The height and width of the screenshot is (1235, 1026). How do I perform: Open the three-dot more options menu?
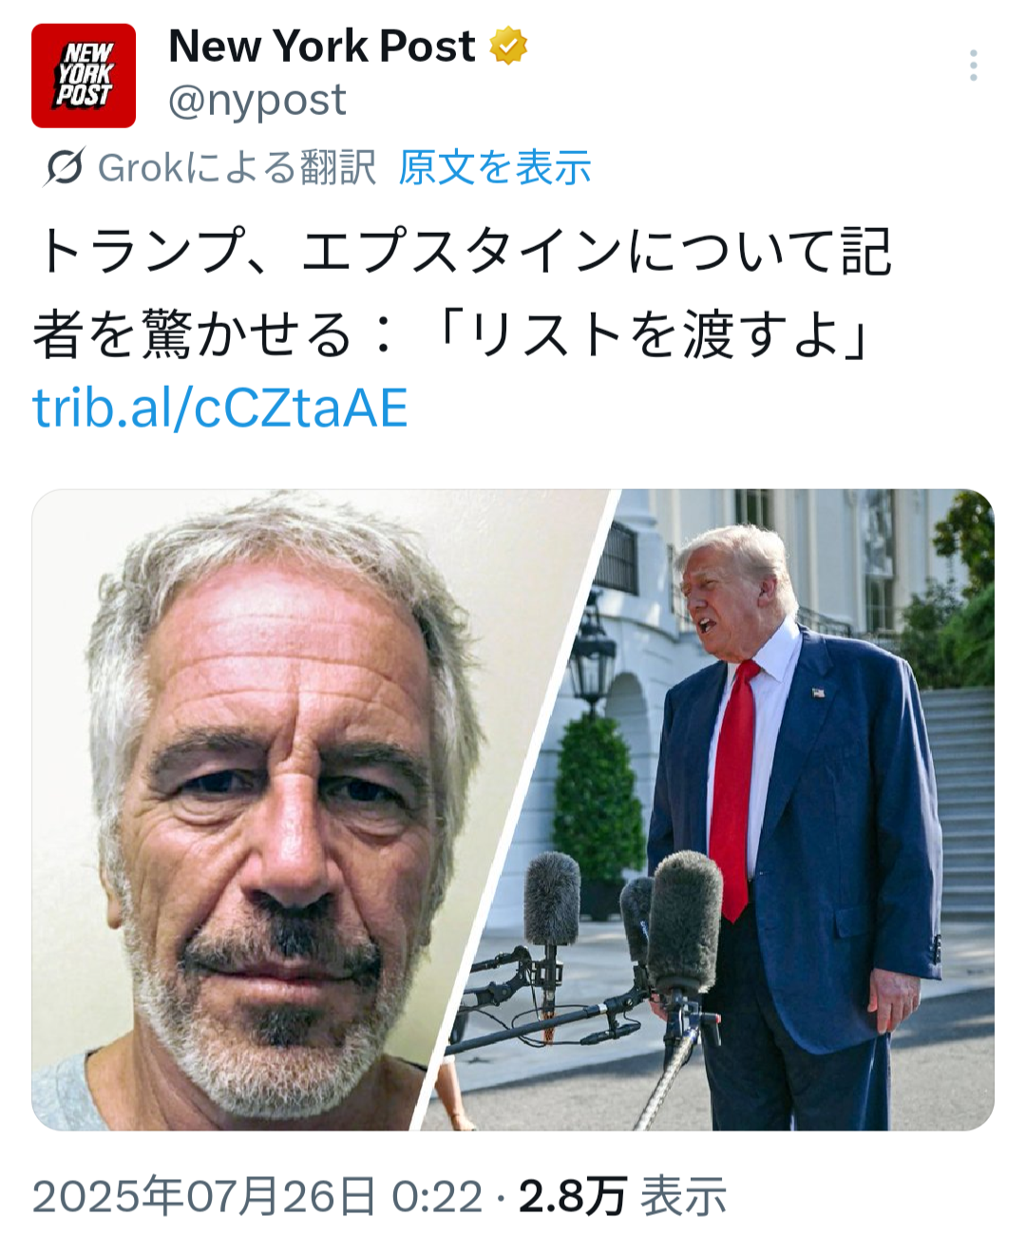point(973,66)
